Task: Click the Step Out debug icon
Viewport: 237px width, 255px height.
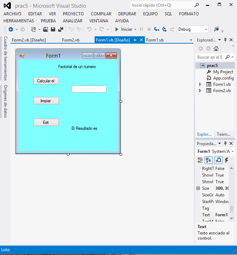Action: (172, 29)
